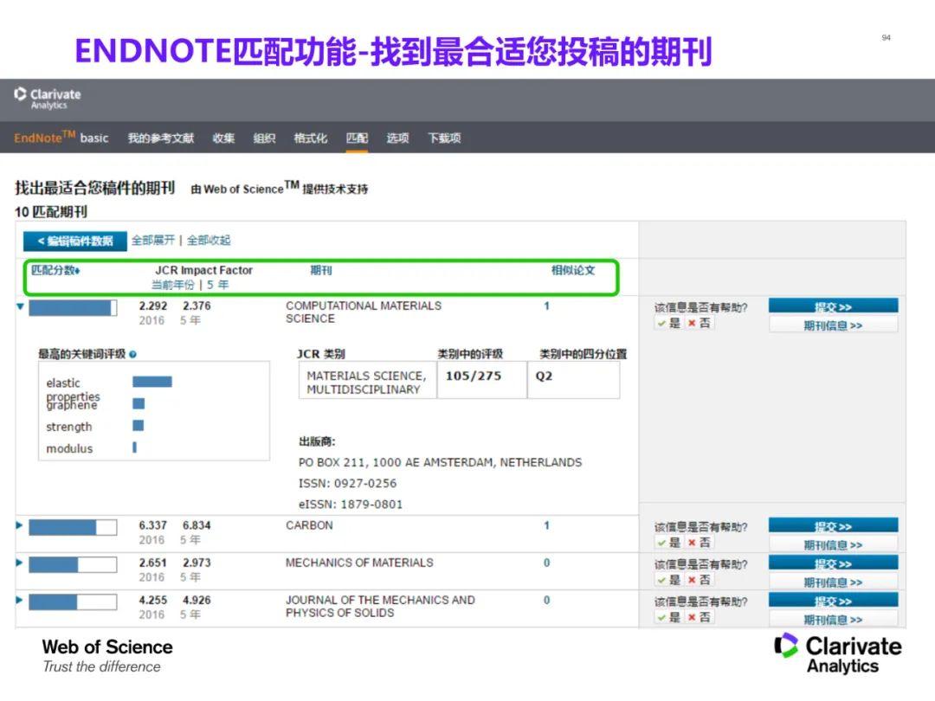The width and height of the screenshot is (935, 701).
Task: Click 提交 for the CARBON journal
Action: [x=833, y=524]
